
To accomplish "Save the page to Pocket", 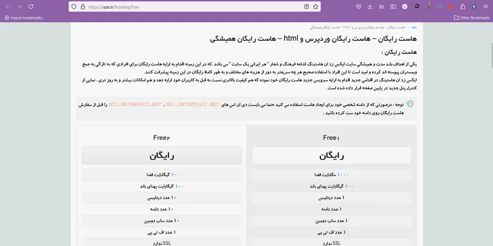I will pyautogui.click(x=359, y=7).
